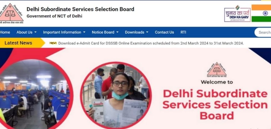
Task: Click the large red banner heading text
Action: click(x=215, y=105)
